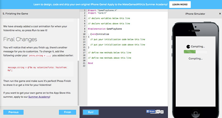Click the tutorial panel vertical scrollbar

[78, 83]
